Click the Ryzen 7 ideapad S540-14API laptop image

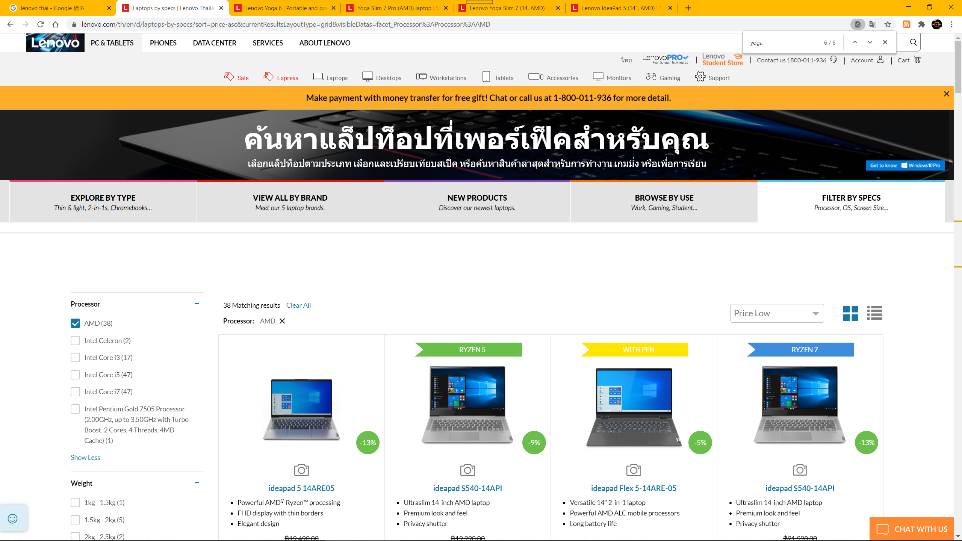[800, 405]
